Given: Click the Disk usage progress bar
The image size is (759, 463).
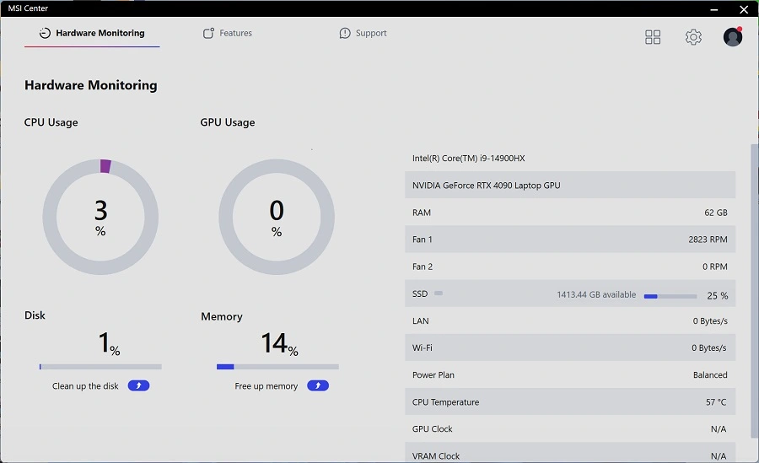Looking at the screenshot, I should [100, 367].
